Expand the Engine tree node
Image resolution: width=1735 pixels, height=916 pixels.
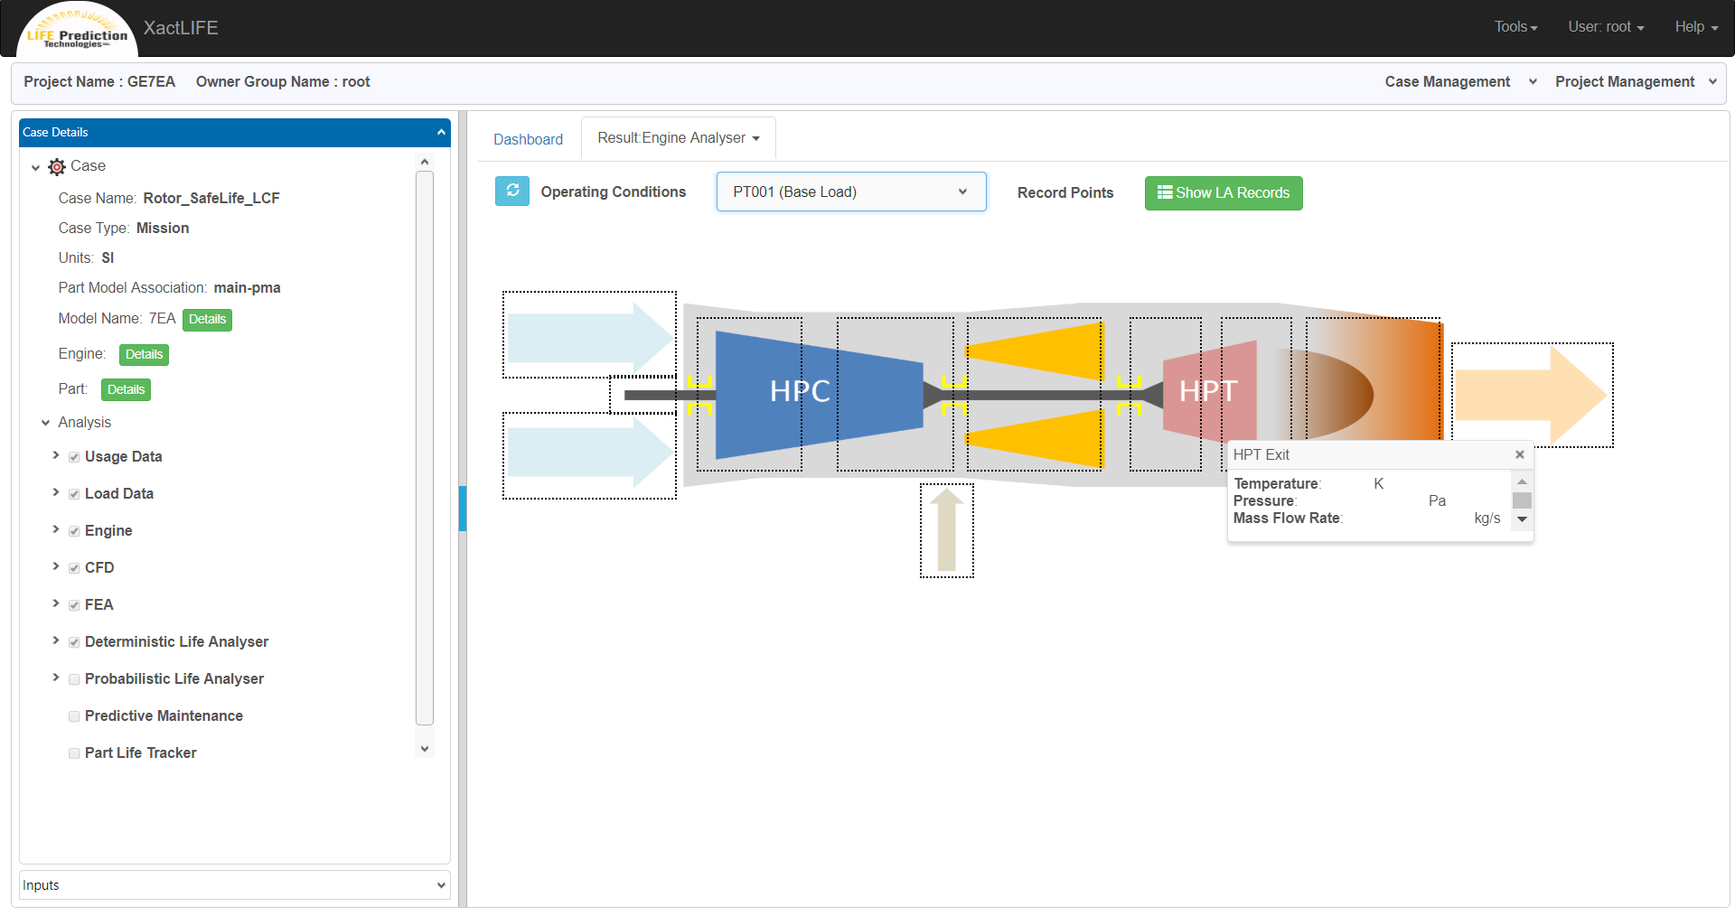(x=56, y=529)
